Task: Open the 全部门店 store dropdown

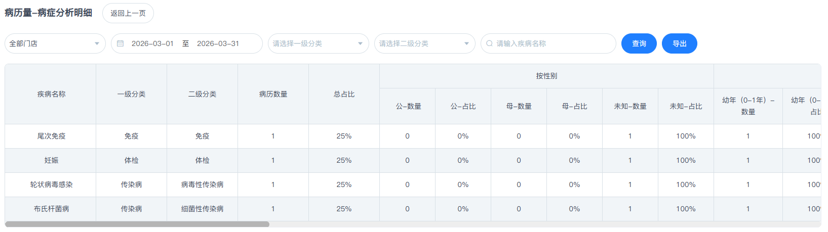Action: click(x=55, y=43)
